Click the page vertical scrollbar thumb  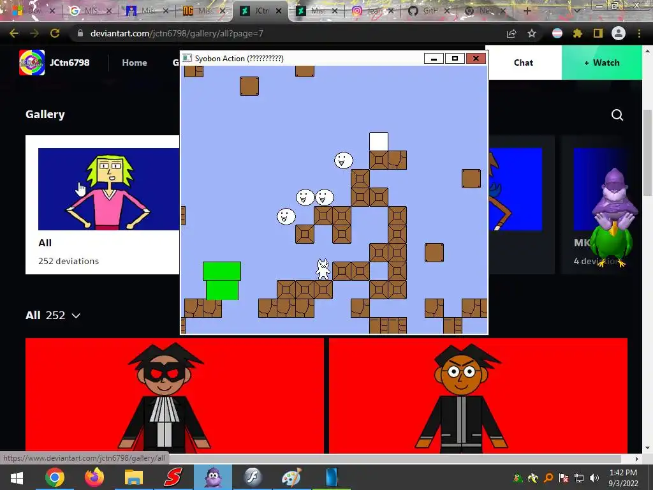tap(647, 152)
